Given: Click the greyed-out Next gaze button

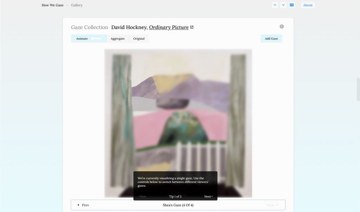Looking at the screenshot, I should (272, 205).
